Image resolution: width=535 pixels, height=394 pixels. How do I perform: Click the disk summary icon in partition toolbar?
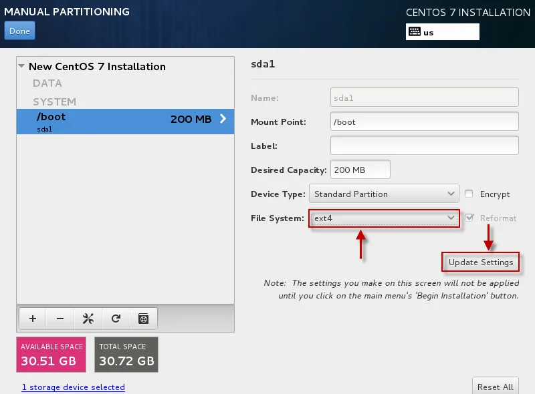(143, 319)
